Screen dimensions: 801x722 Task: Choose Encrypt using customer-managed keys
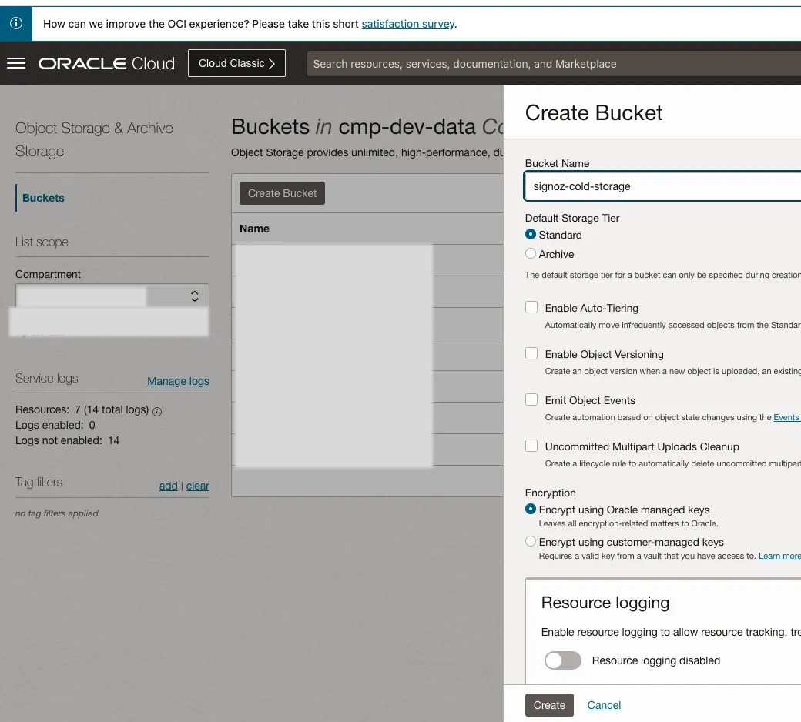tap(531, 542)
